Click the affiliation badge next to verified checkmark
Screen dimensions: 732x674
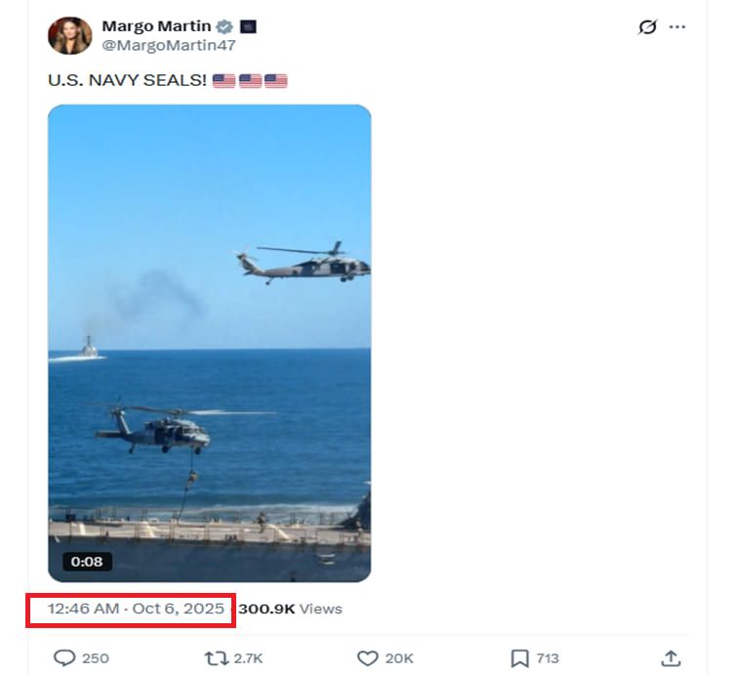[x=248, y=26]
